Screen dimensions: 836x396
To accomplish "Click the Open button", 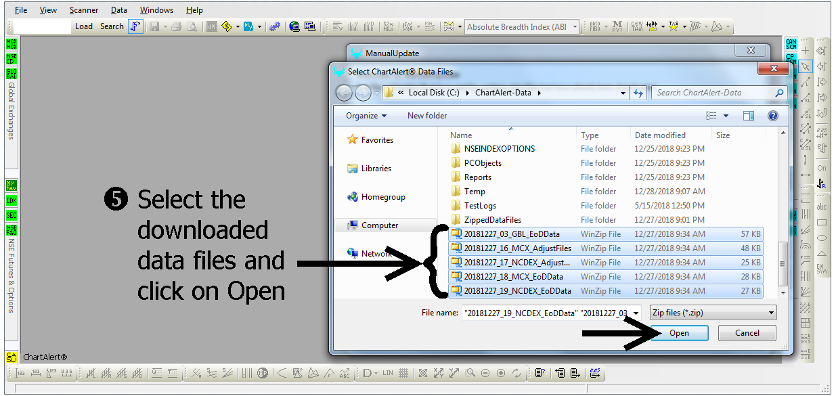I will 679,333.
